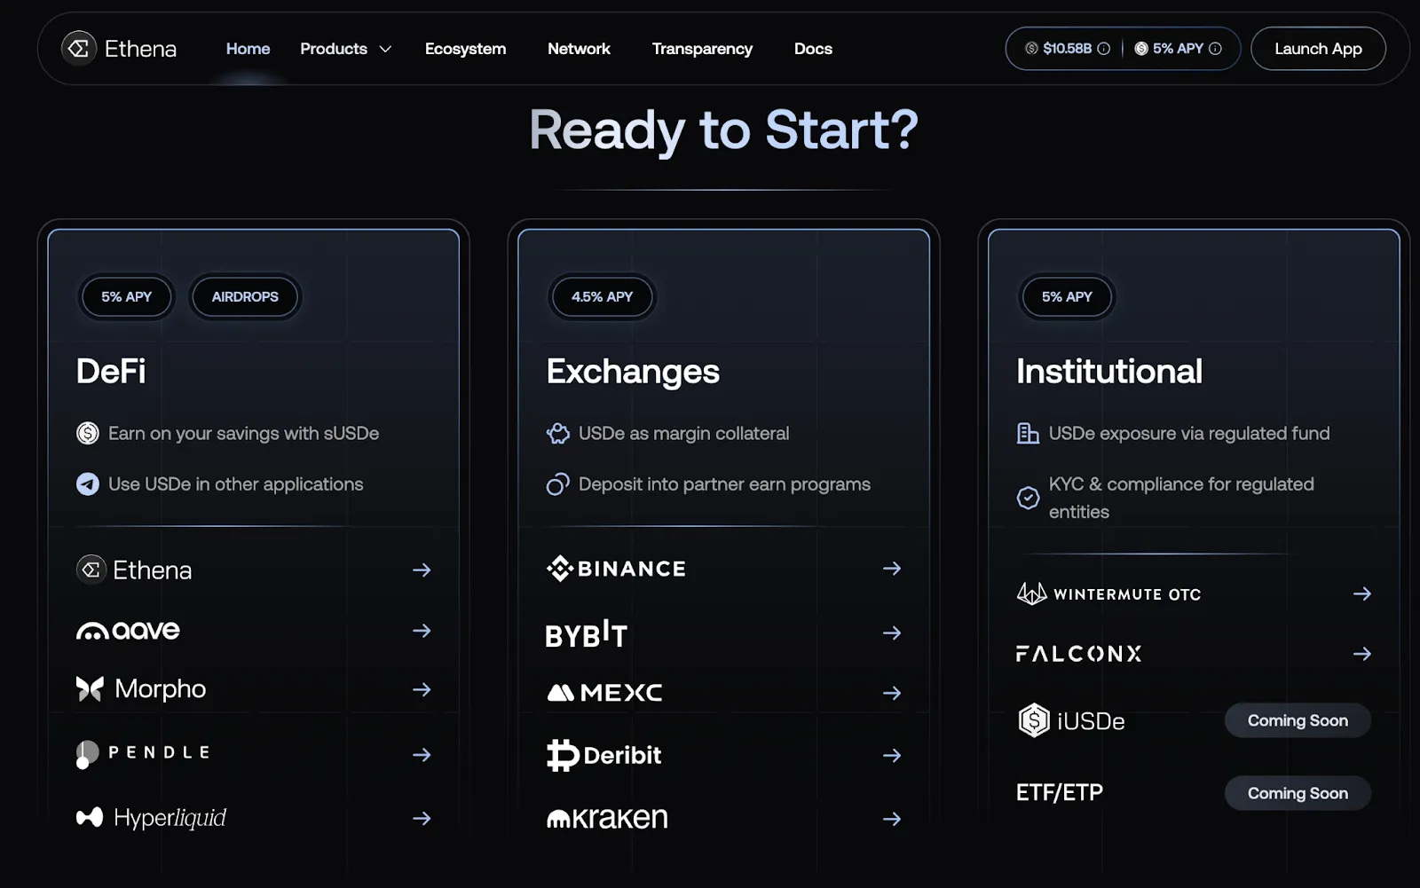Open the Aave row arrow
1420x888 pixels.
click(x=422, y=631)
